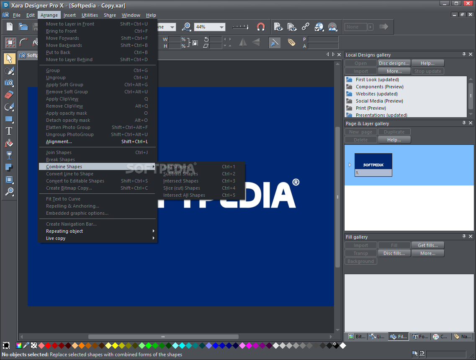
Task: Pin the Local Designs gallery panel
Action: (464, 54)
